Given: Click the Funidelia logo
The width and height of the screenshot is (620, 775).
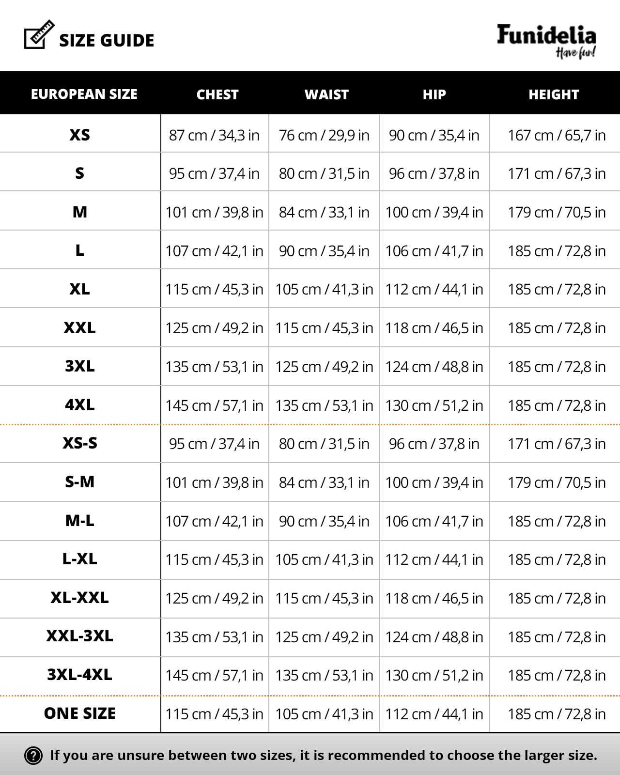Looking at the screenshot, I should pyautogui.click(x=546, y=40).
